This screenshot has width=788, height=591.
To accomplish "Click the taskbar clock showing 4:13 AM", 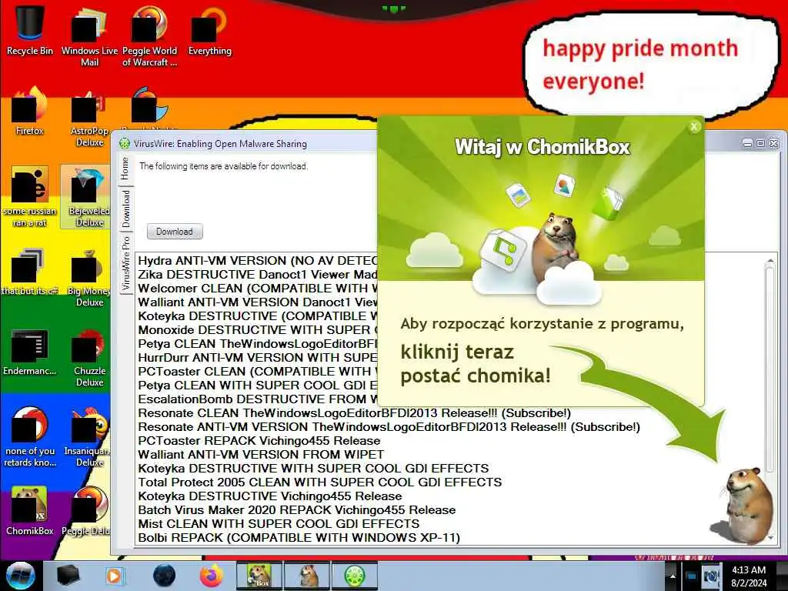I will (x=749, y=576).
